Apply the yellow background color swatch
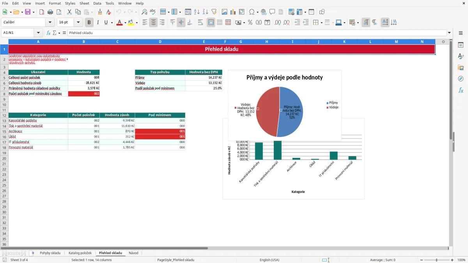Image resolution: width=468 pixels, height=263 pixels. pos(131,23)
